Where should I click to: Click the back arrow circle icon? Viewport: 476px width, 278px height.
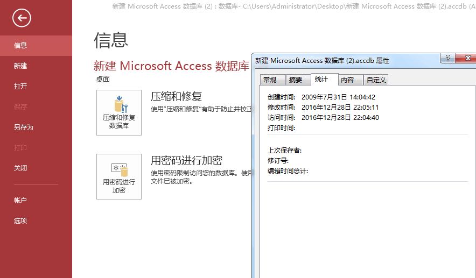(x=22, y=18)
